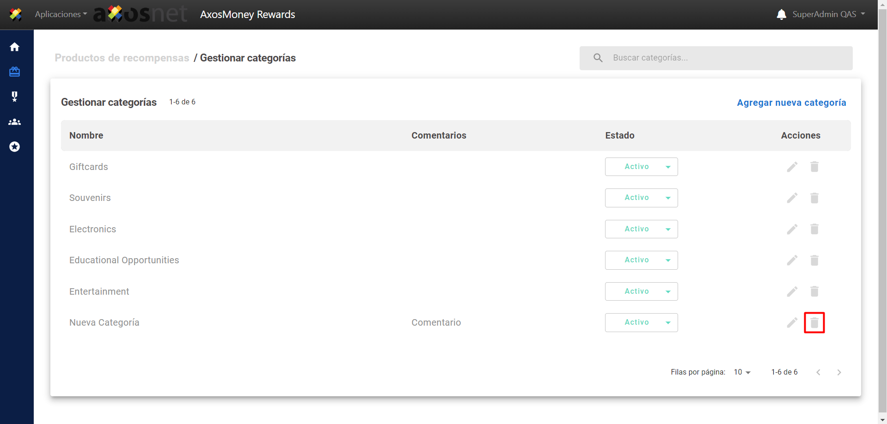Open the users group icon in sidebar

click(x=15, y=122)
